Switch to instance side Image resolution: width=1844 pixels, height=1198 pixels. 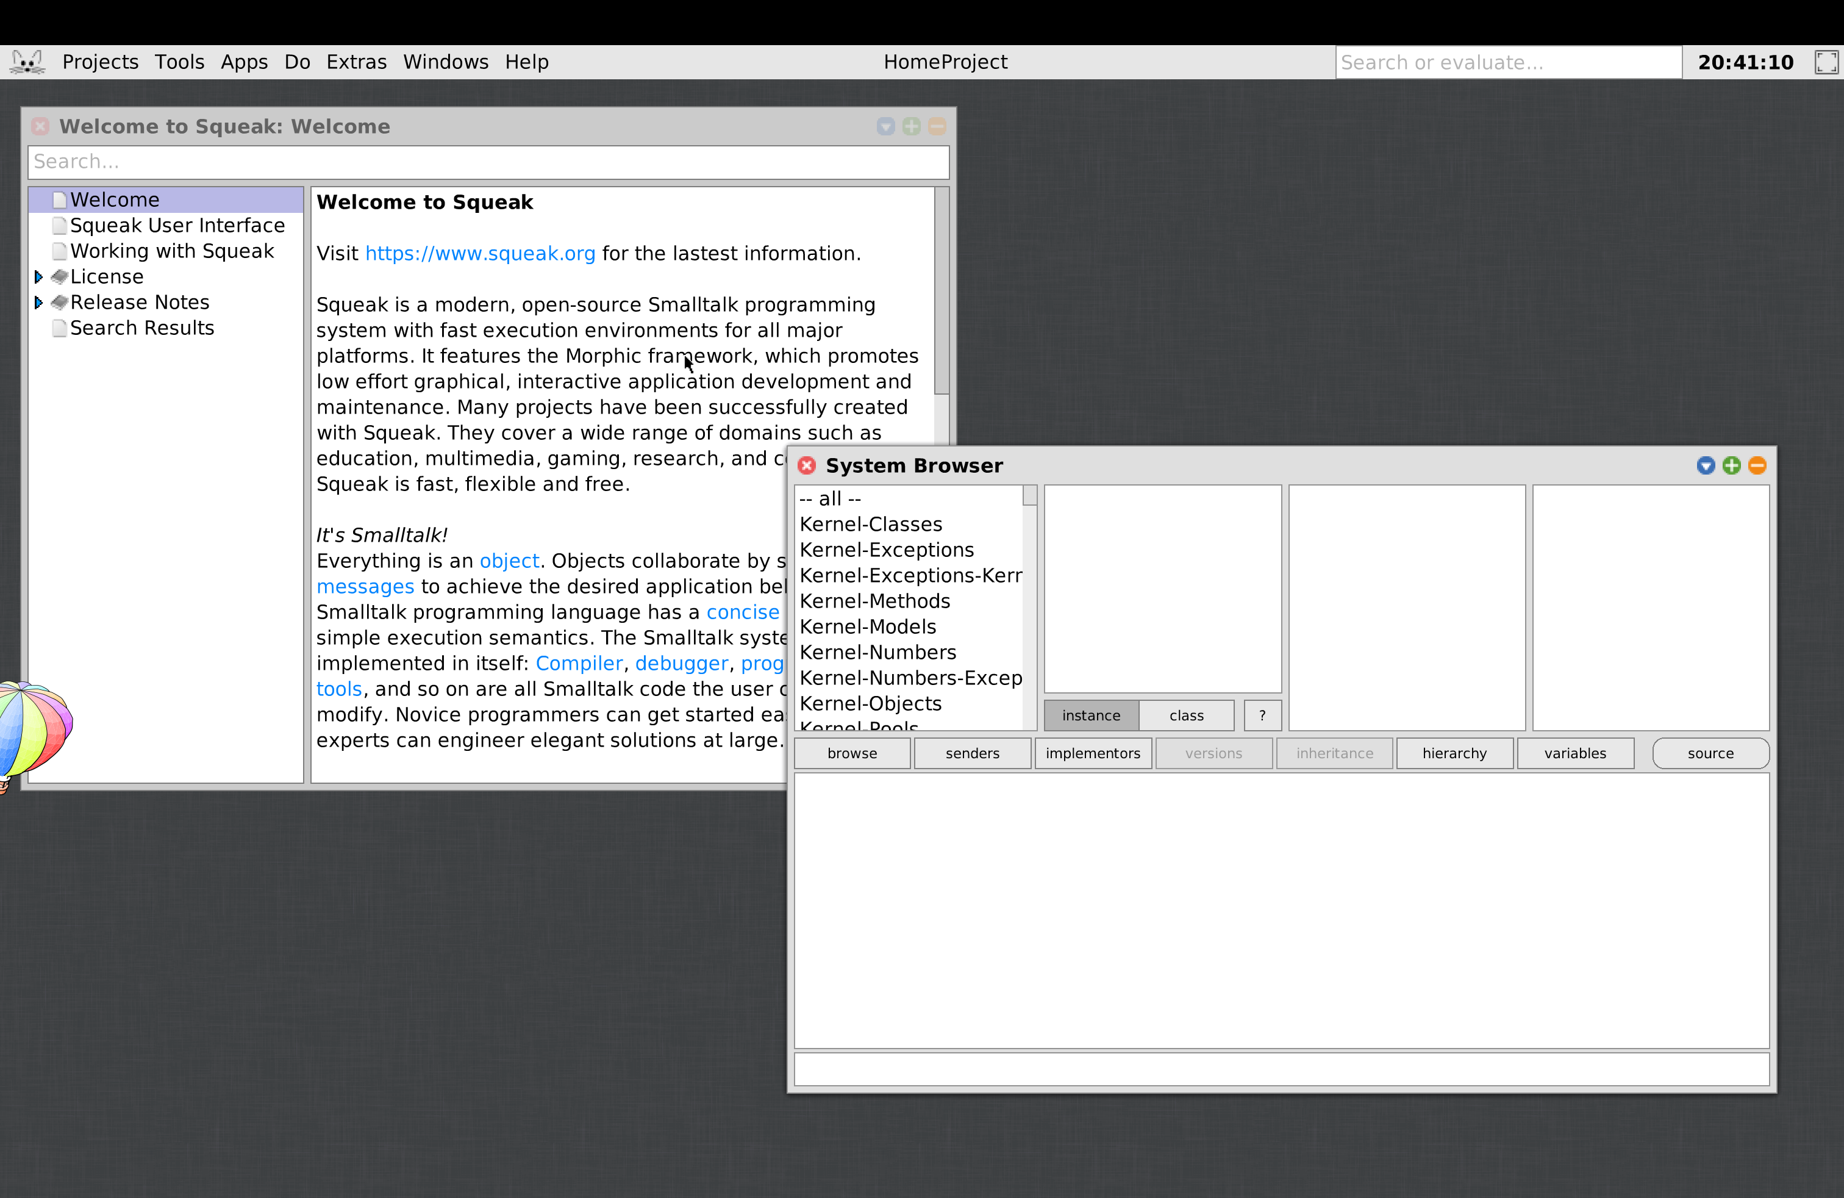(x=1091, y=716)
